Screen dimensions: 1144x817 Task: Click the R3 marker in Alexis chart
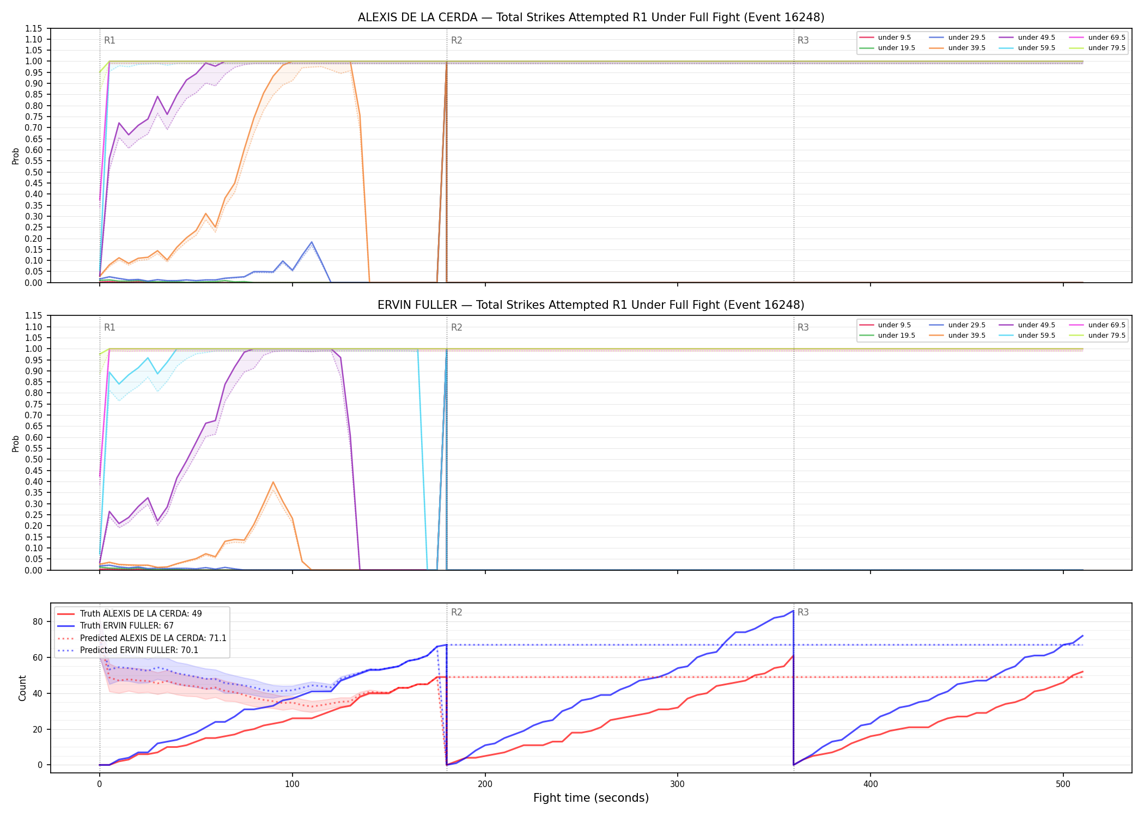click(x=803, y=40)
